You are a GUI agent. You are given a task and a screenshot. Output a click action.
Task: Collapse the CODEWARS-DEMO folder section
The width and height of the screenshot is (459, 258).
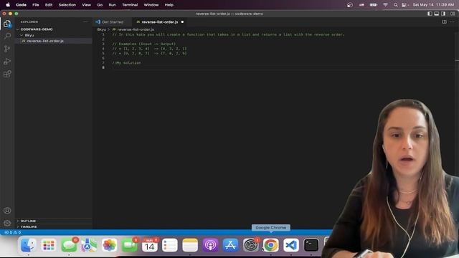tap(37, 29)
